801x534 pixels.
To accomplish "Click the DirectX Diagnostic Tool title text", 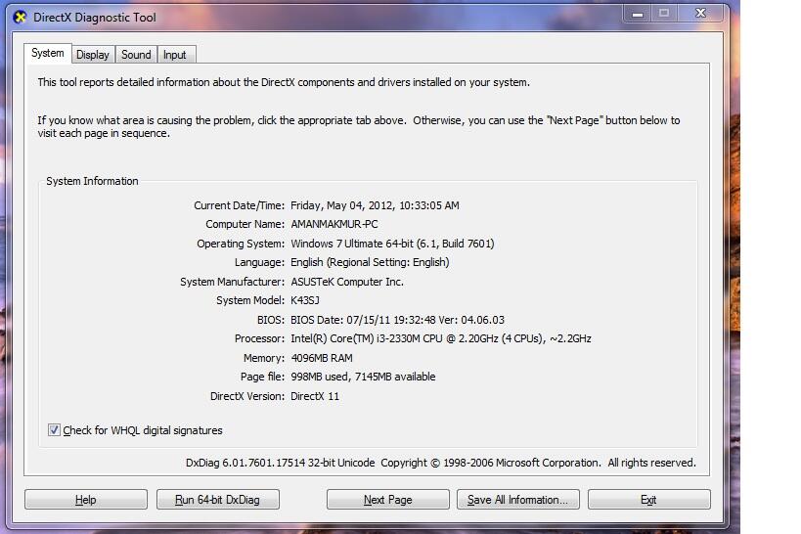I will (x=95, y=18).
